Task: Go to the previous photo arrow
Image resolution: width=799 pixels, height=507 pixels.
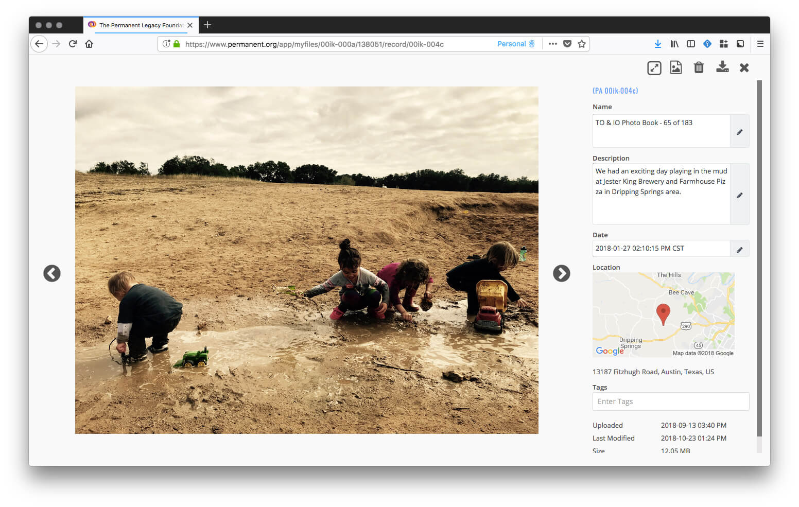Action: (x=52, y=273)
